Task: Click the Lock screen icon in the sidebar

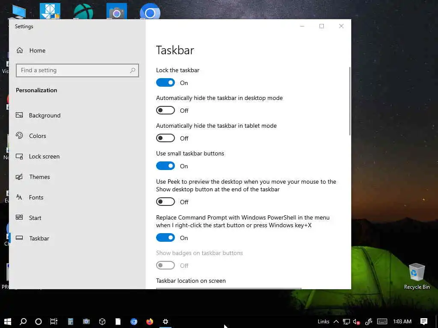Action: [x=19, y=156]
